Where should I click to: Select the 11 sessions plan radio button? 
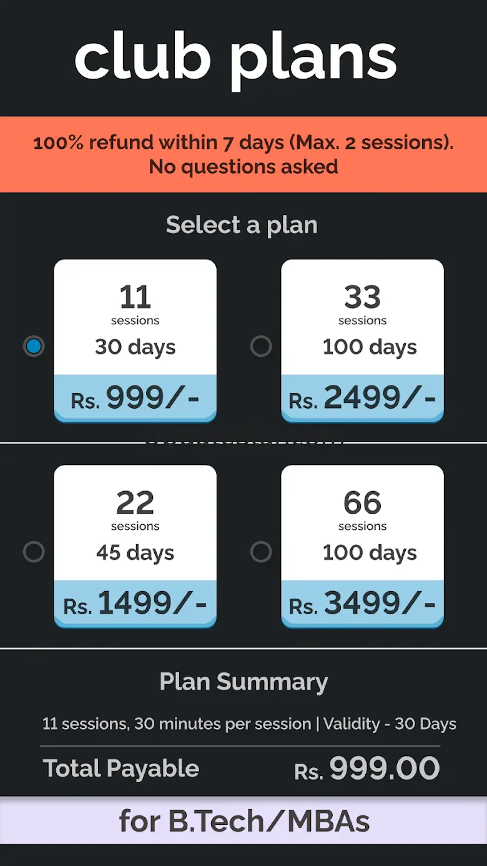[x=34, y=346]
